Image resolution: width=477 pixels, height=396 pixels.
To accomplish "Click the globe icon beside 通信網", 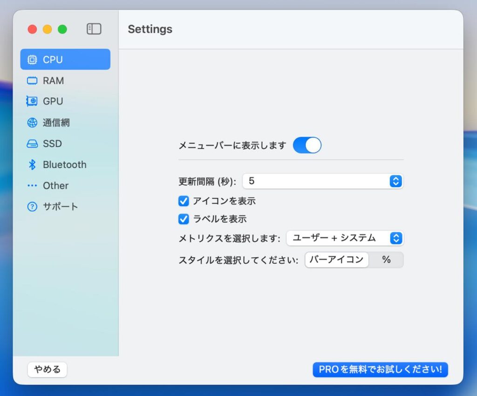I will point(32,123).
